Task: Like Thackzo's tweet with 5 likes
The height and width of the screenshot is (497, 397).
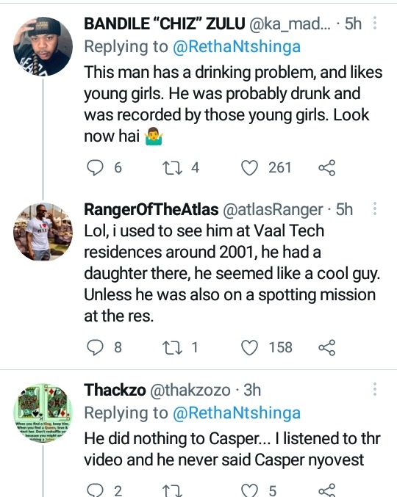Action: point(249,490)
